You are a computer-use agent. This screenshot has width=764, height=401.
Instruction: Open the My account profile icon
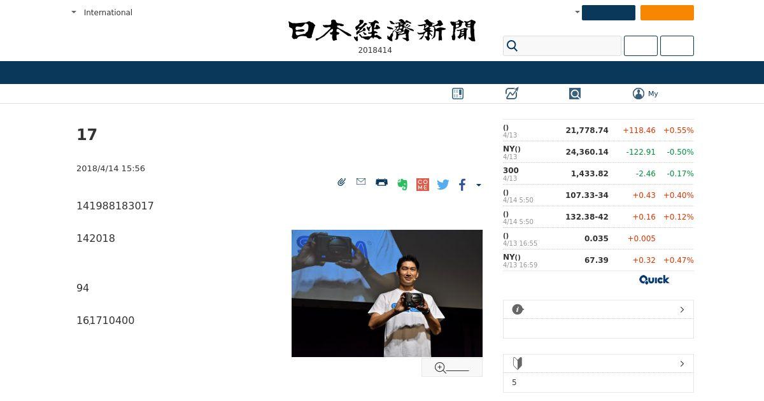tap(639, 94)
